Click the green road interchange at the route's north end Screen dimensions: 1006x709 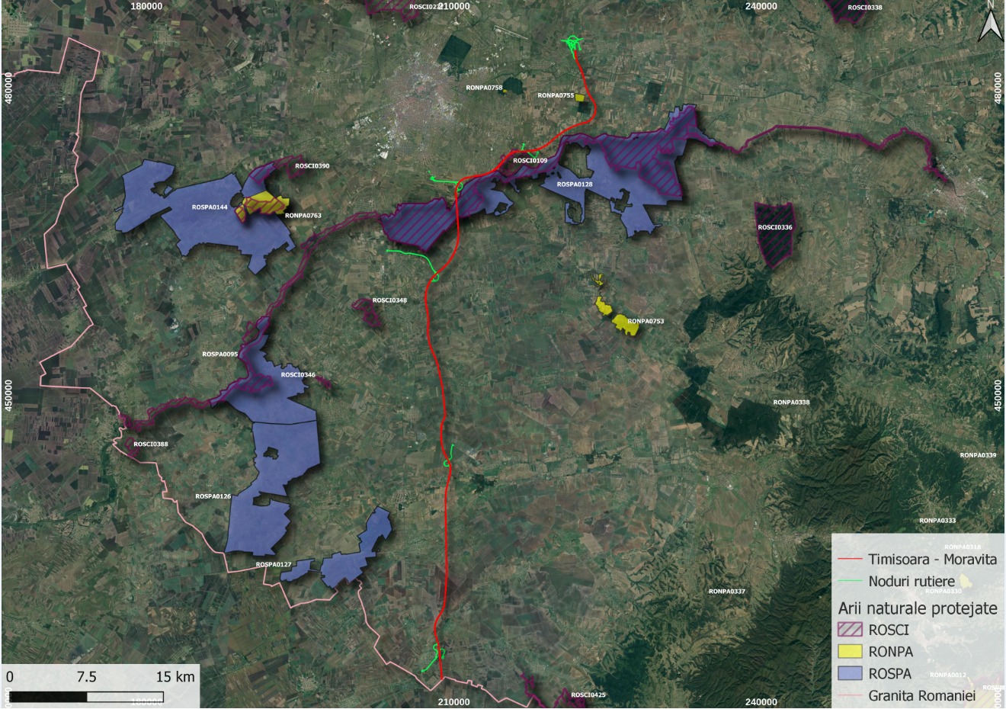tap(572, 43)
